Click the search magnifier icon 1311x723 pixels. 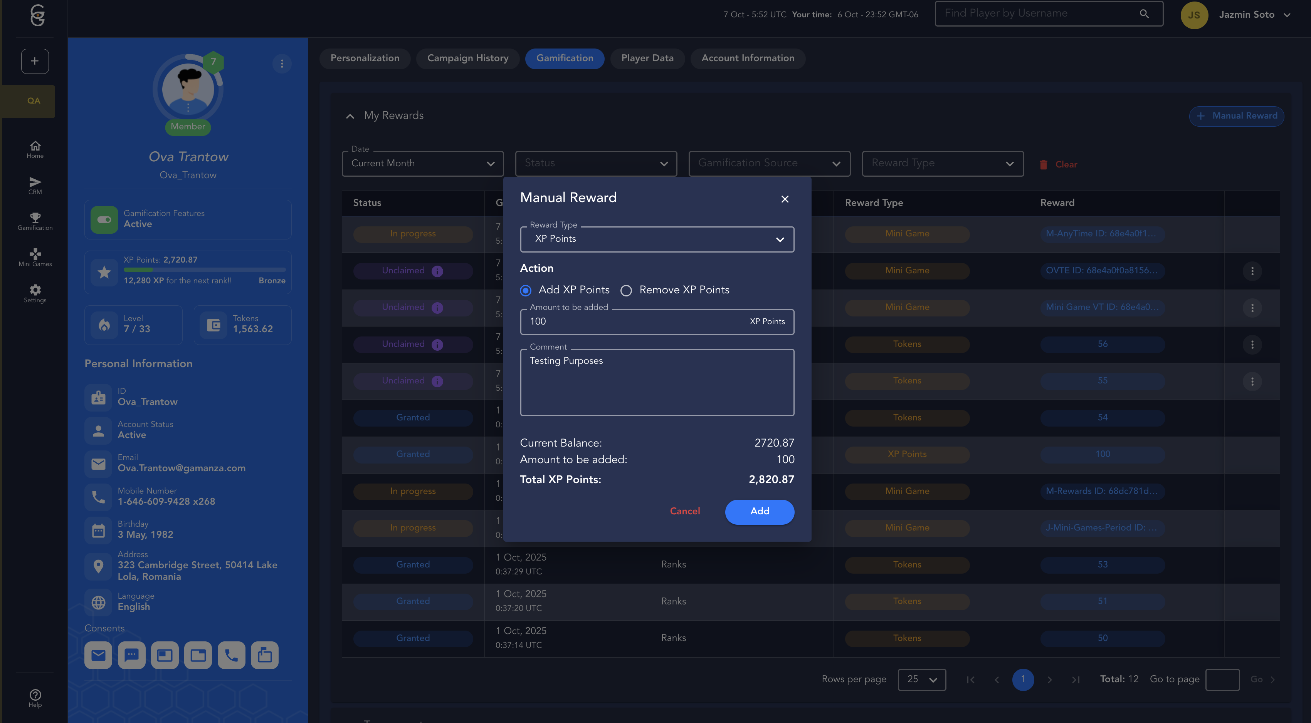pos(1144,14)
